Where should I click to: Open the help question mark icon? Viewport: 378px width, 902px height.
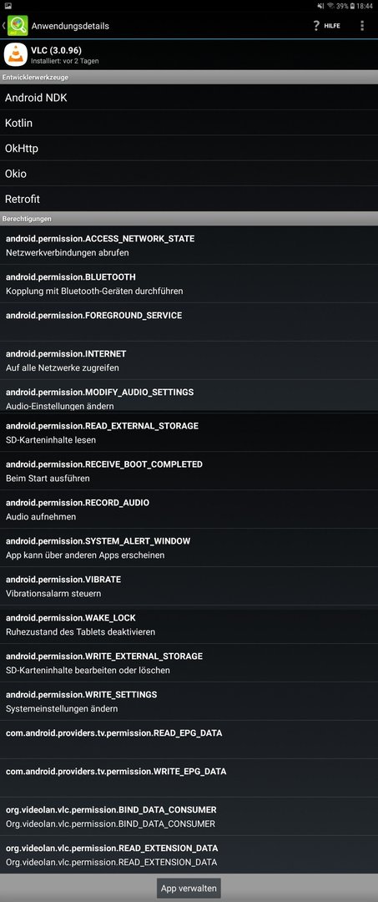tap(316, 26)
